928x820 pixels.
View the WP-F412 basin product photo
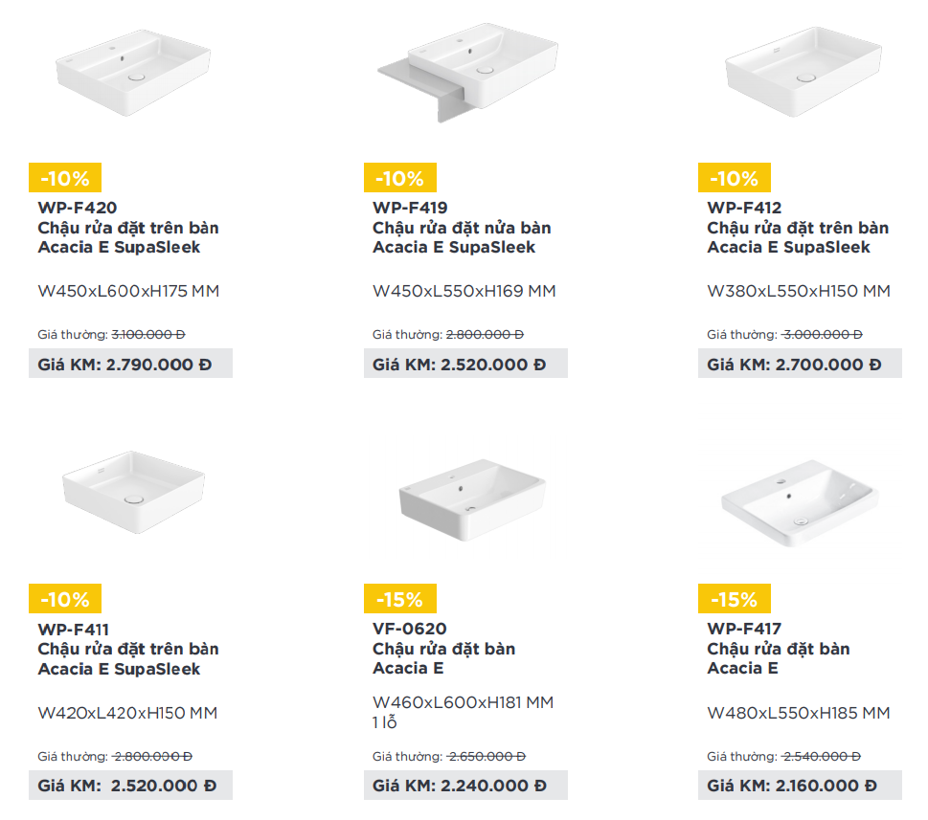pyautogui.click(x=804, y=72)
